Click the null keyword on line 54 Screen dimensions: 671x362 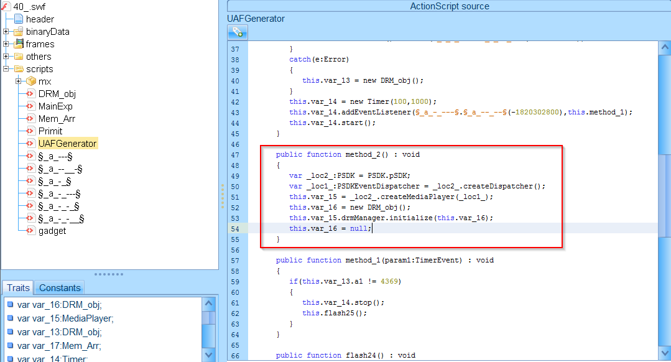359,228
